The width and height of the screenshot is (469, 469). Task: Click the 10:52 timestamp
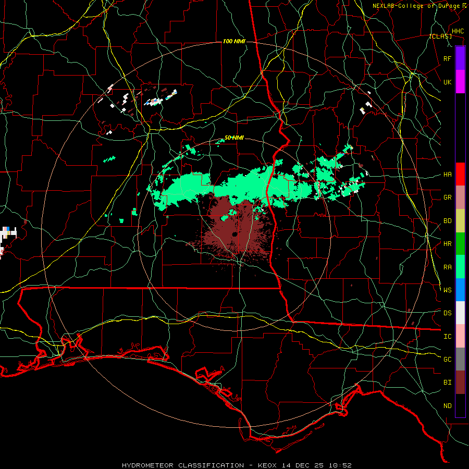click(340, 465)
